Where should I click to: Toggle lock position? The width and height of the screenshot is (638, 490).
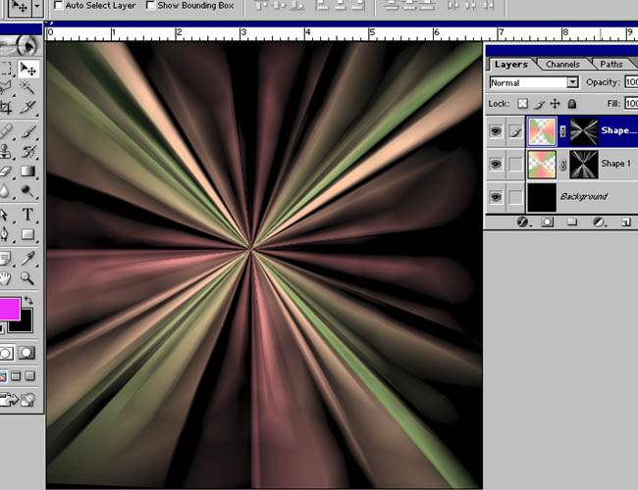point(555,104)
